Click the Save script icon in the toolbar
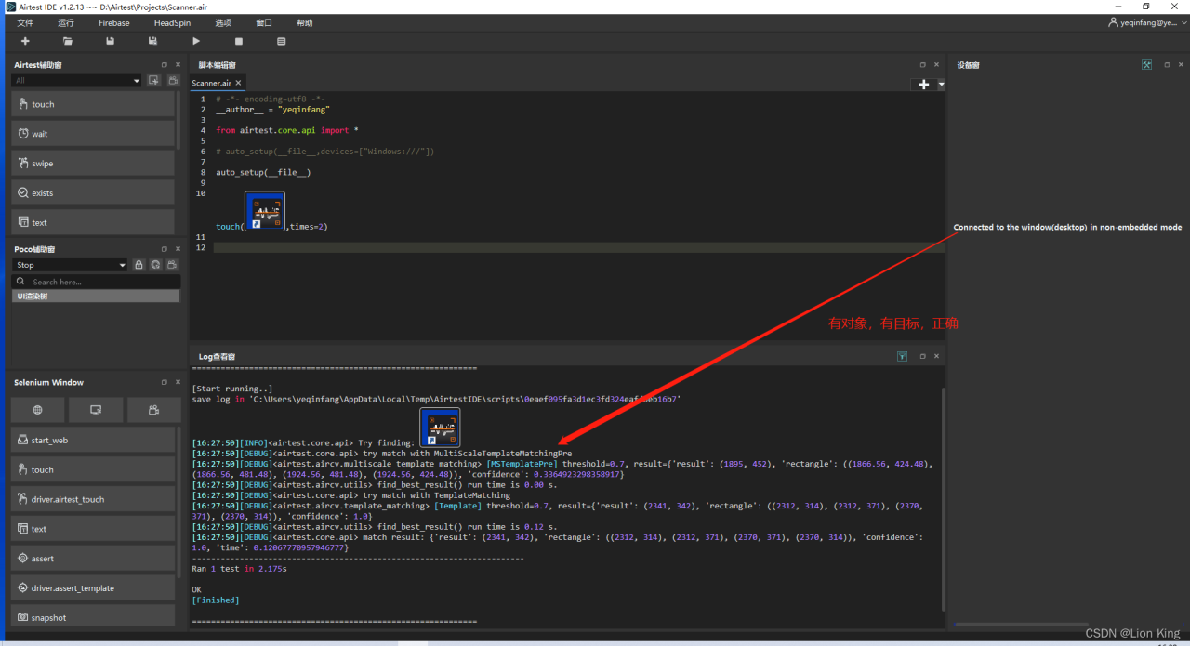 pos(111,41)
